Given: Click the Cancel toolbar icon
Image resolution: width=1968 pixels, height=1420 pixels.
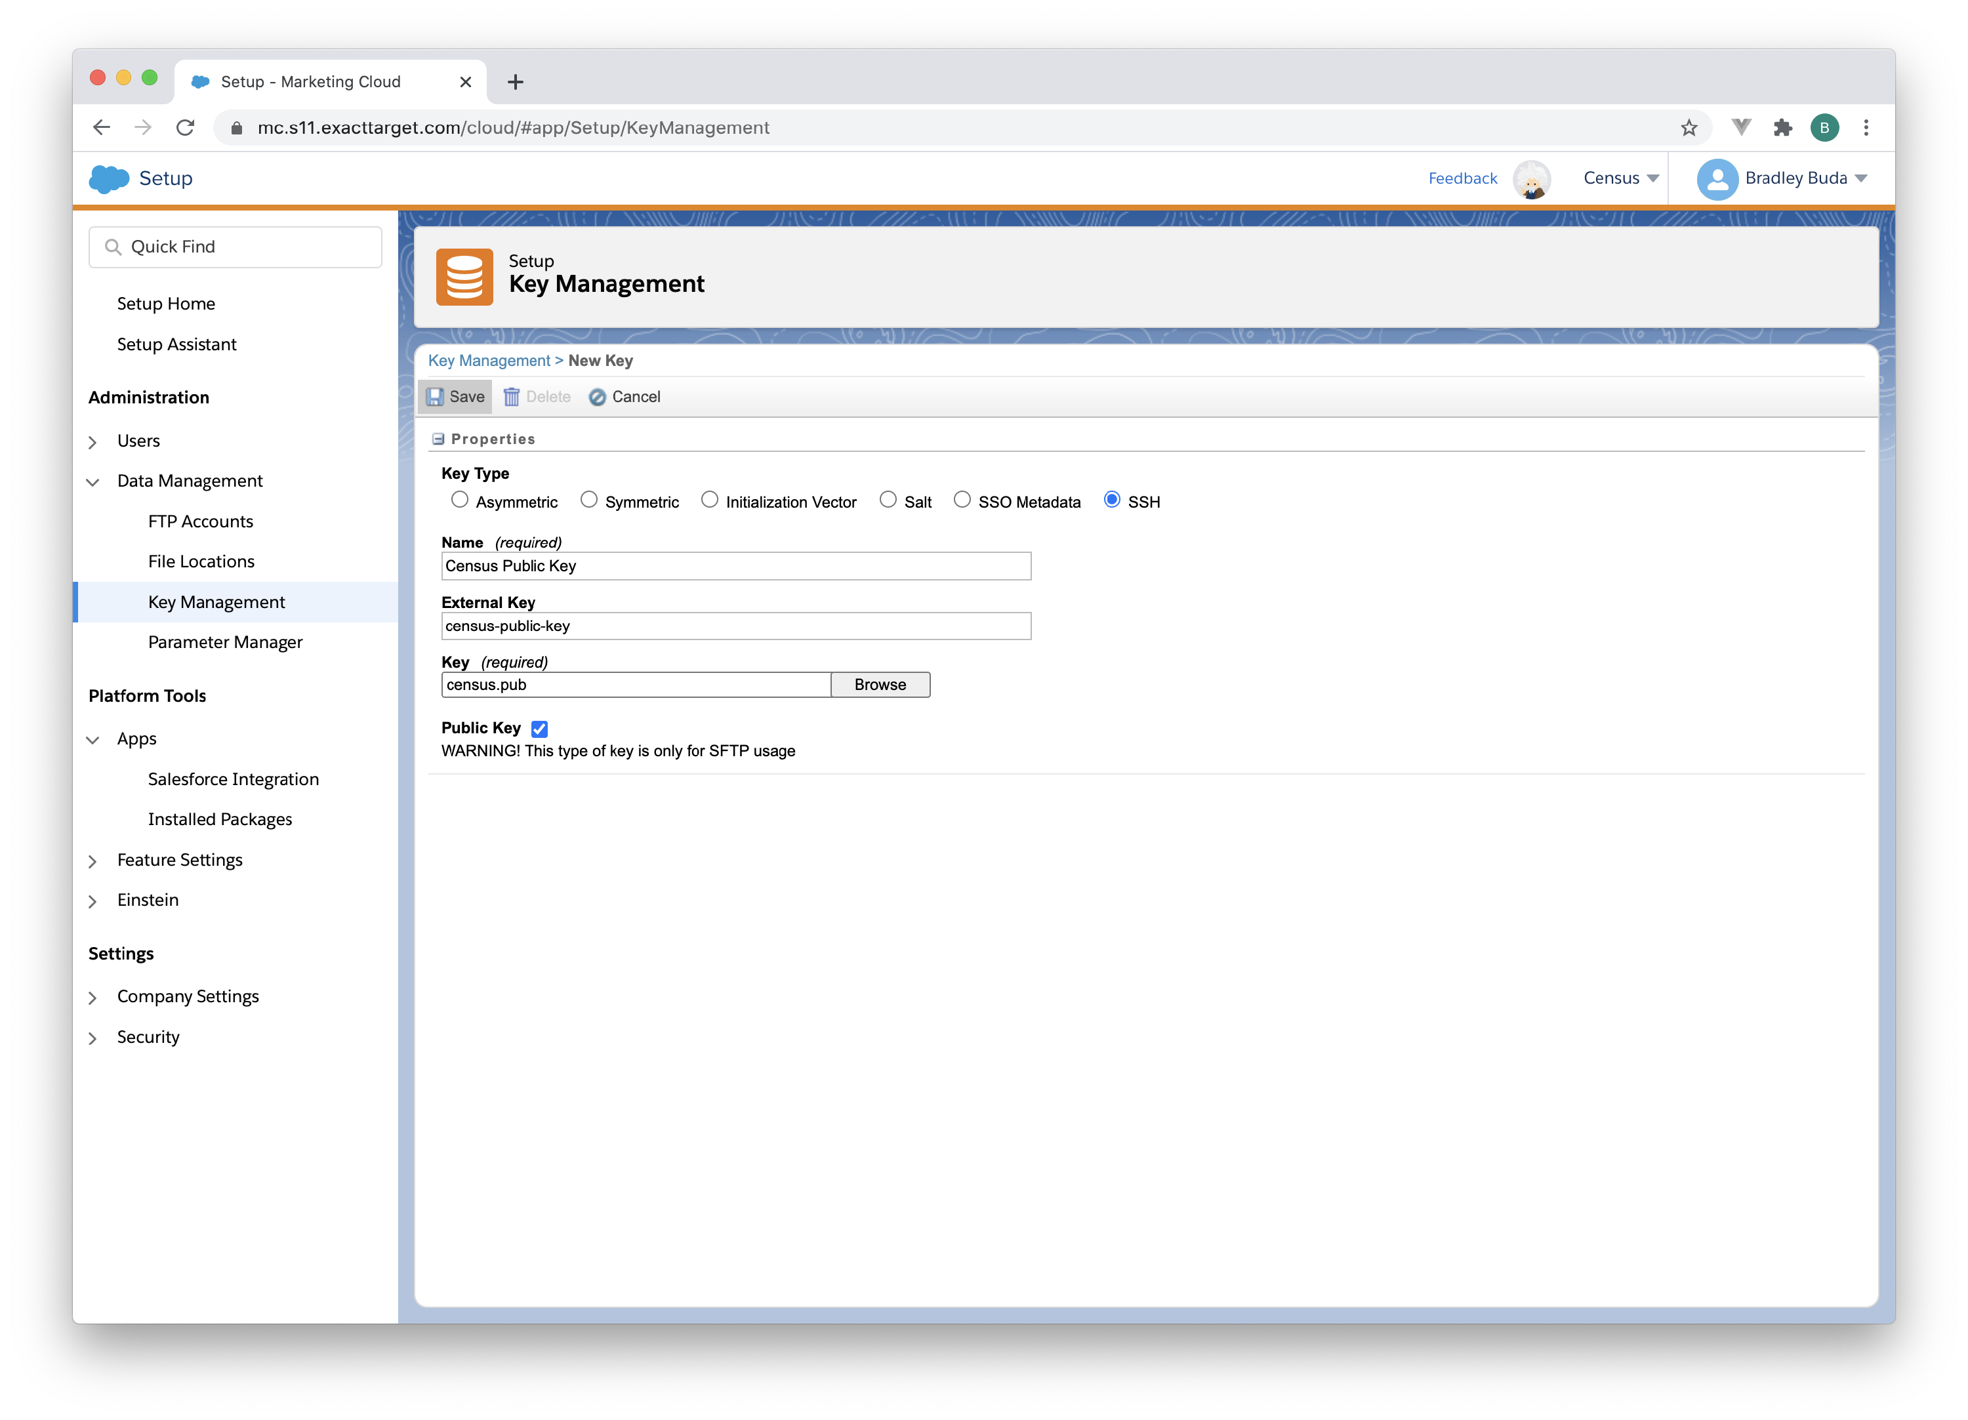Looking at the screenshot, I should click(x=597, y=397).
